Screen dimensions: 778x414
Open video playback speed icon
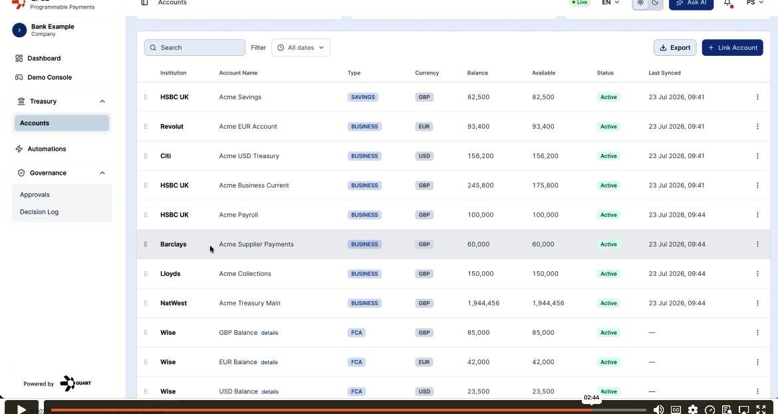click(x=710, y=409)
